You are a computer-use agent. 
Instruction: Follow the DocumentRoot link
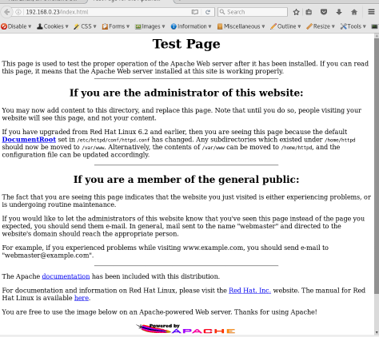pyautogui.click(x=29, y=140)
